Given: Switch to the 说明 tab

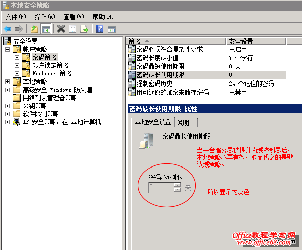Looking at the screenshot, I should point(186,123).
